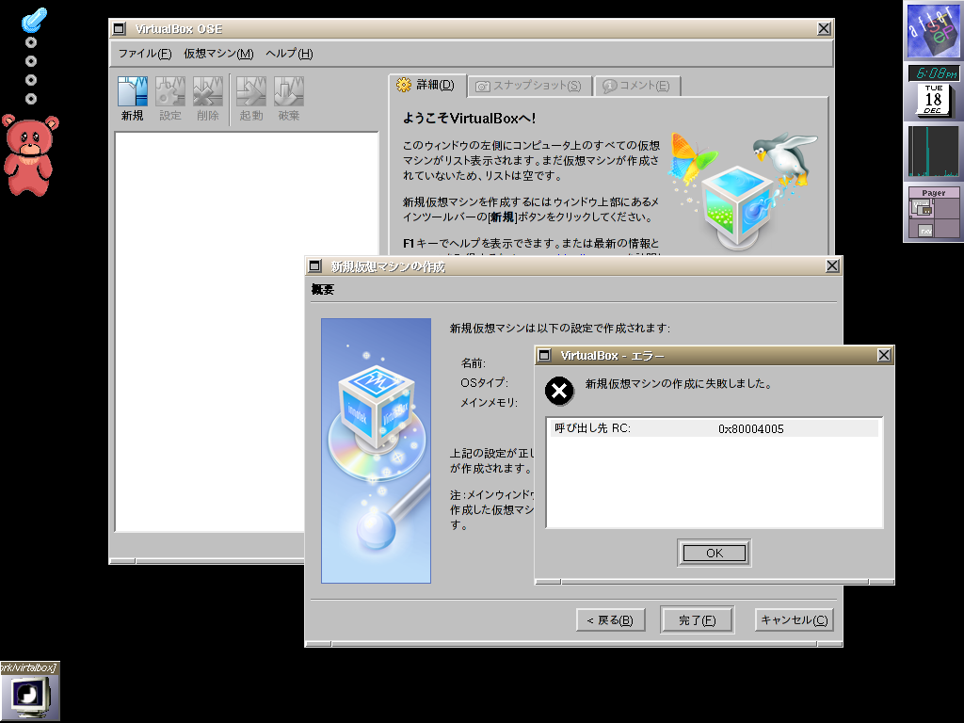
Task: Click the 設定 (Settings) toolbar icon
Action: click(170, 98)
